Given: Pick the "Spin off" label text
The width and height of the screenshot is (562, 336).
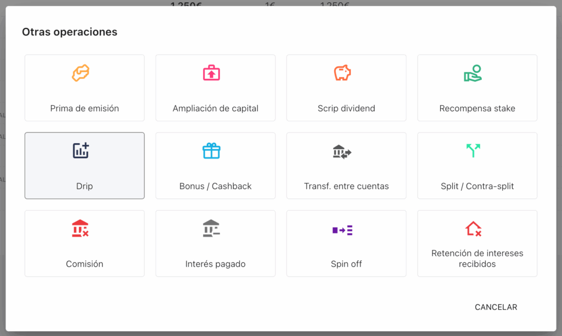Looking at the screenshot, I should coord(346,264).
